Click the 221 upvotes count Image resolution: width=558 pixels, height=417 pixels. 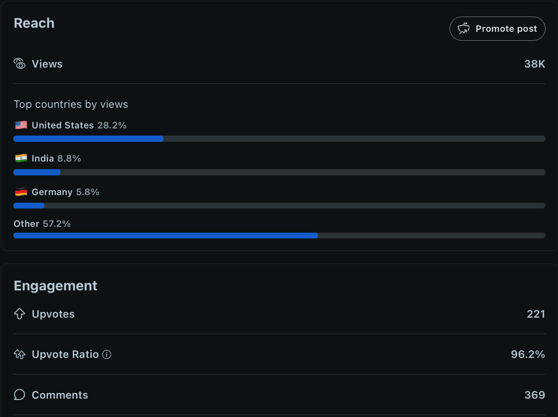click(x=536, y=314)
